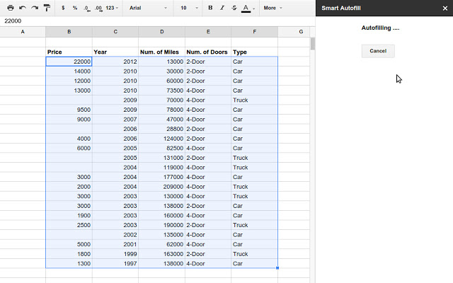Screen dimensions: 453x283
Task: Select the price cell containing 1300
Action: click(x=69, y=264)
